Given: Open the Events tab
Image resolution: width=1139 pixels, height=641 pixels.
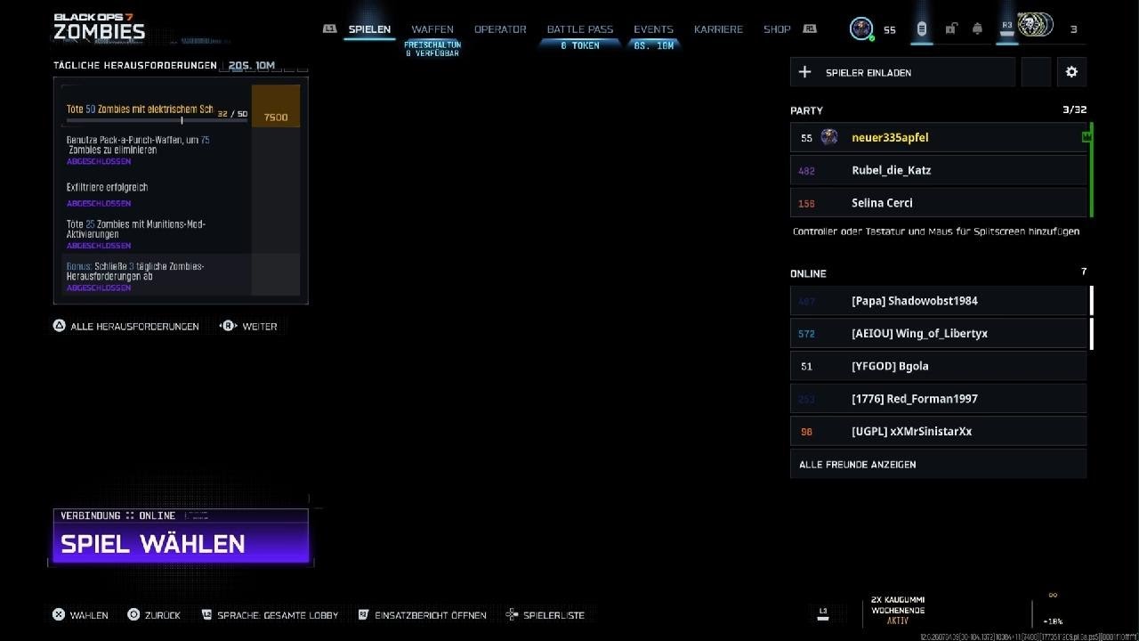Looking at the screenshot, I should (653, 29).
